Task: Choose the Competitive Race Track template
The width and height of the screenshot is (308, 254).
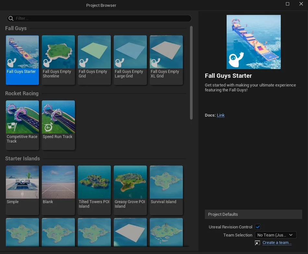Action: pos(22,125)
